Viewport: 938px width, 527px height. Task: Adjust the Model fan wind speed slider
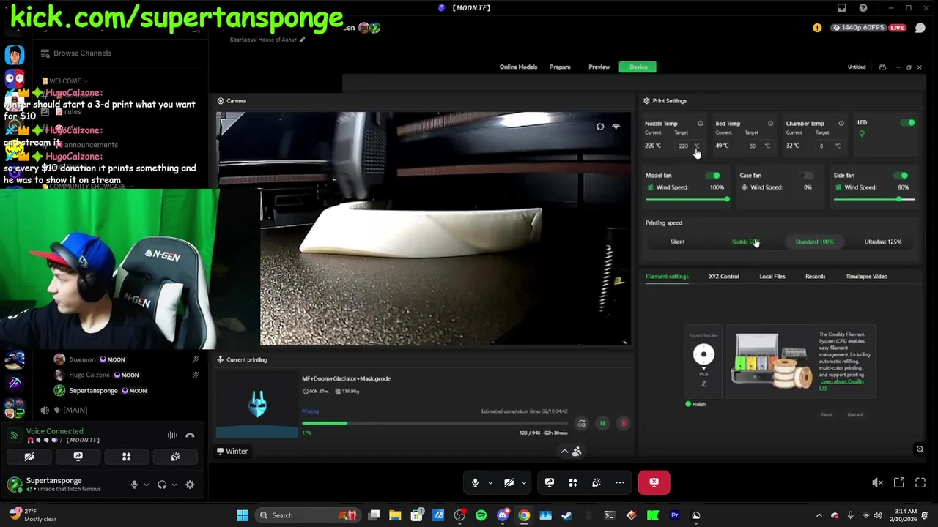coord(687,199)
